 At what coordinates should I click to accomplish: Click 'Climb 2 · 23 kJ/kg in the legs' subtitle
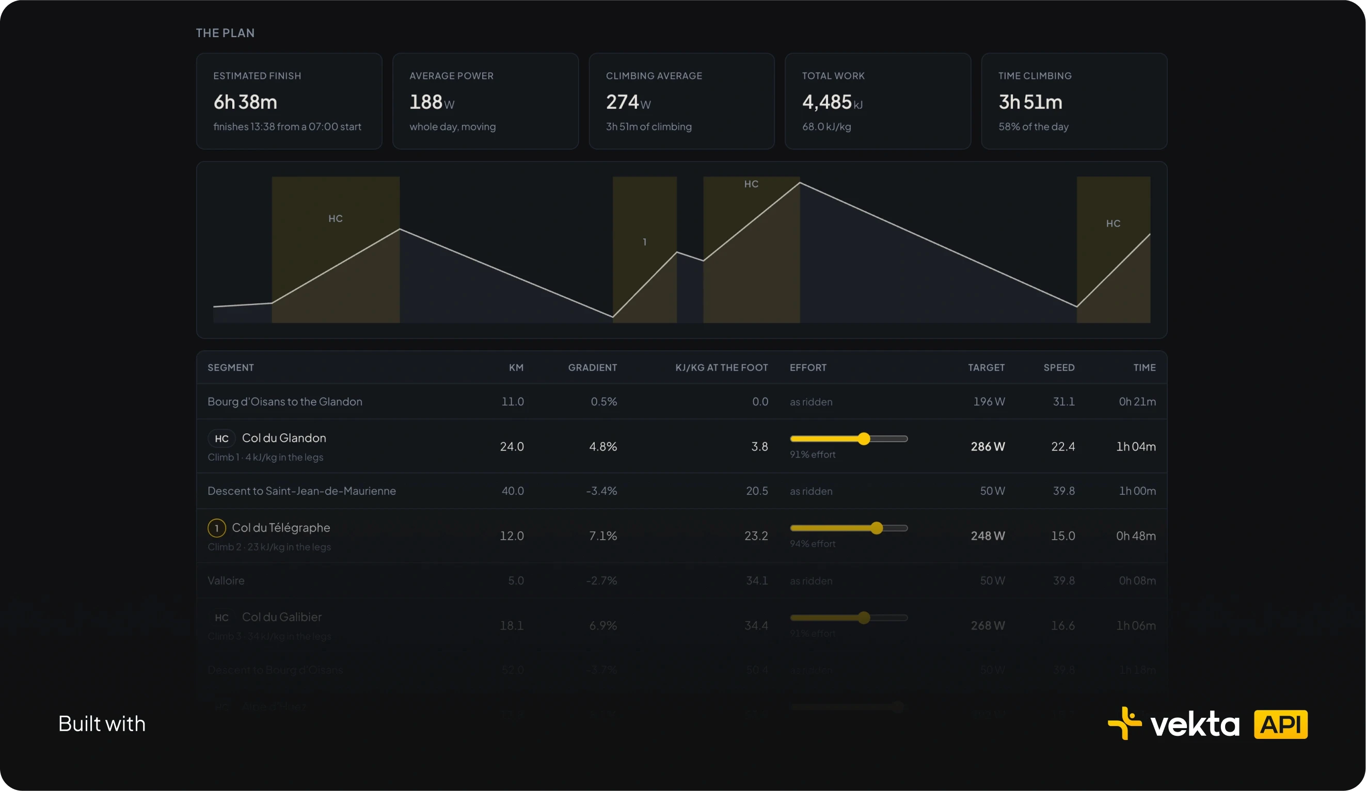click(269, 546)
